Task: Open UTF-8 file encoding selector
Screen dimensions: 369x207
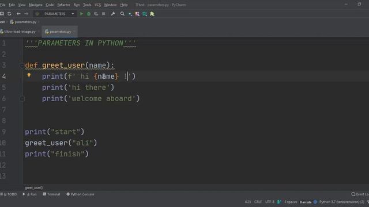Action: 270,202
